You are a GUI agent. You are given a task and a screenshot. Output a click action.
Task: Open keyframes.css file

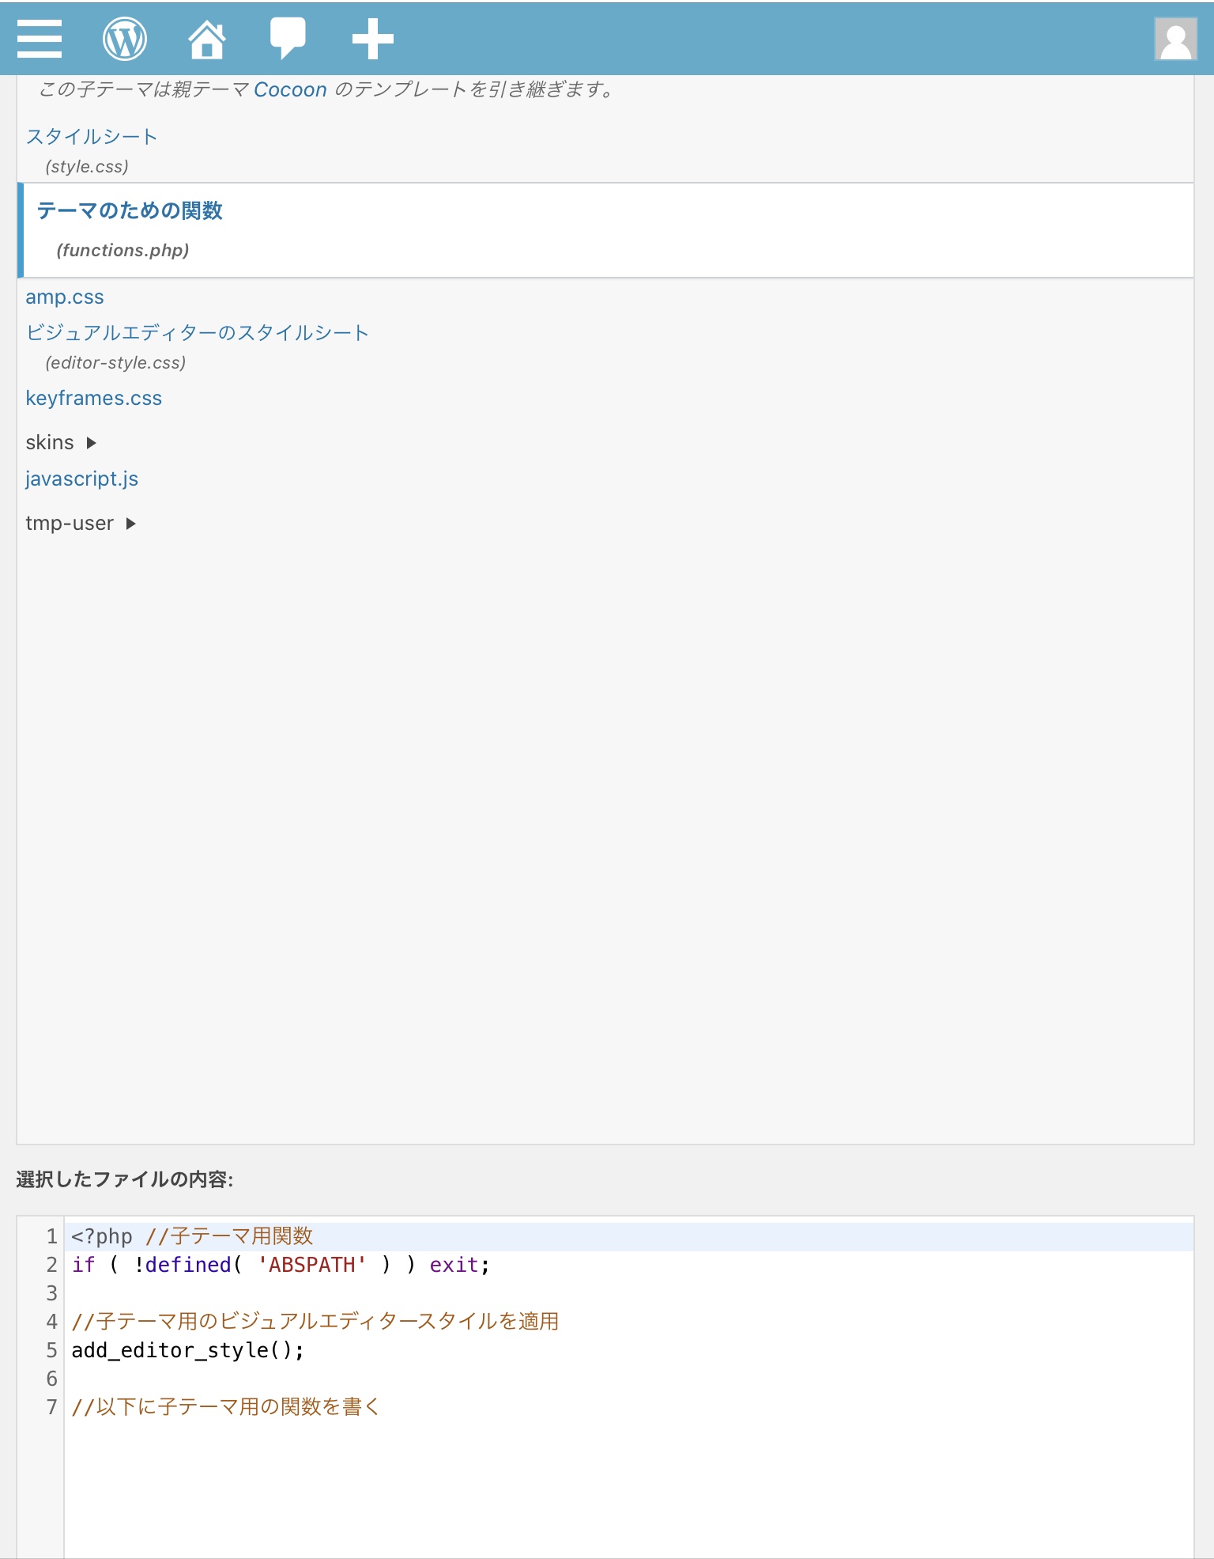pos(93,399)
